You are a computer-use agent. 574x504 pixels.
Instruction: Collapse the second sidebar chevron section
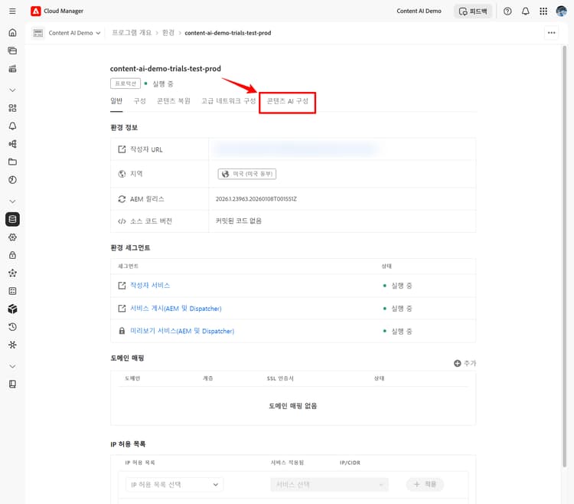coord(12,201)
